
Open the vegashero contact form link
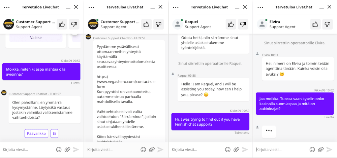[x=126, y=82]
